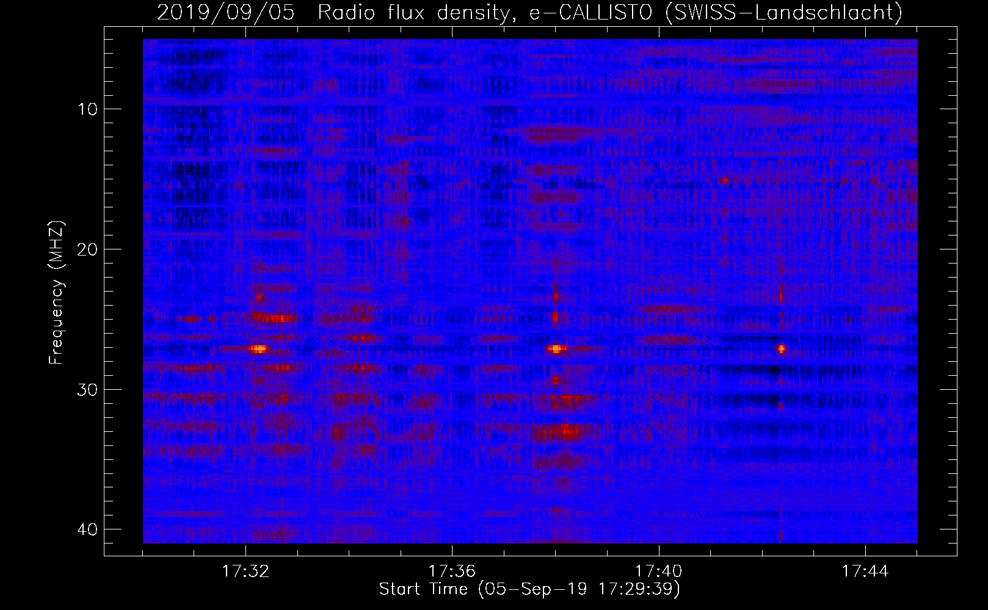
Task: Click the Start Time axis label
Action: pyautogui.click(x=529, y=589)
